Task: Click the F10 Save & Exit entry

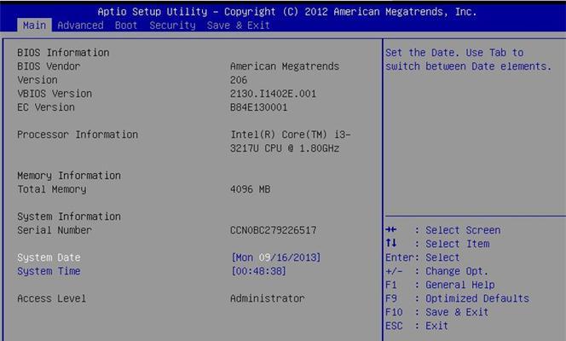Action: pos(436,312)
